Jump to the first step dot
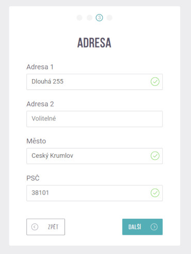191x254 pixels. [x=79, y=18]
